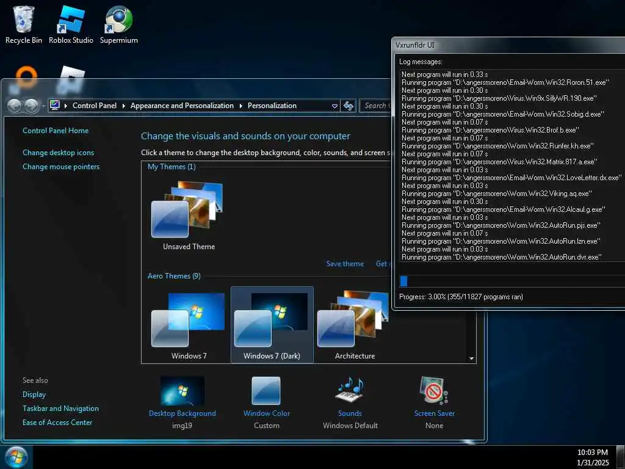Click the log line for Worm.Win32.AutoRun.lzn.exe

pyautogui.click(x=501, y=241)
